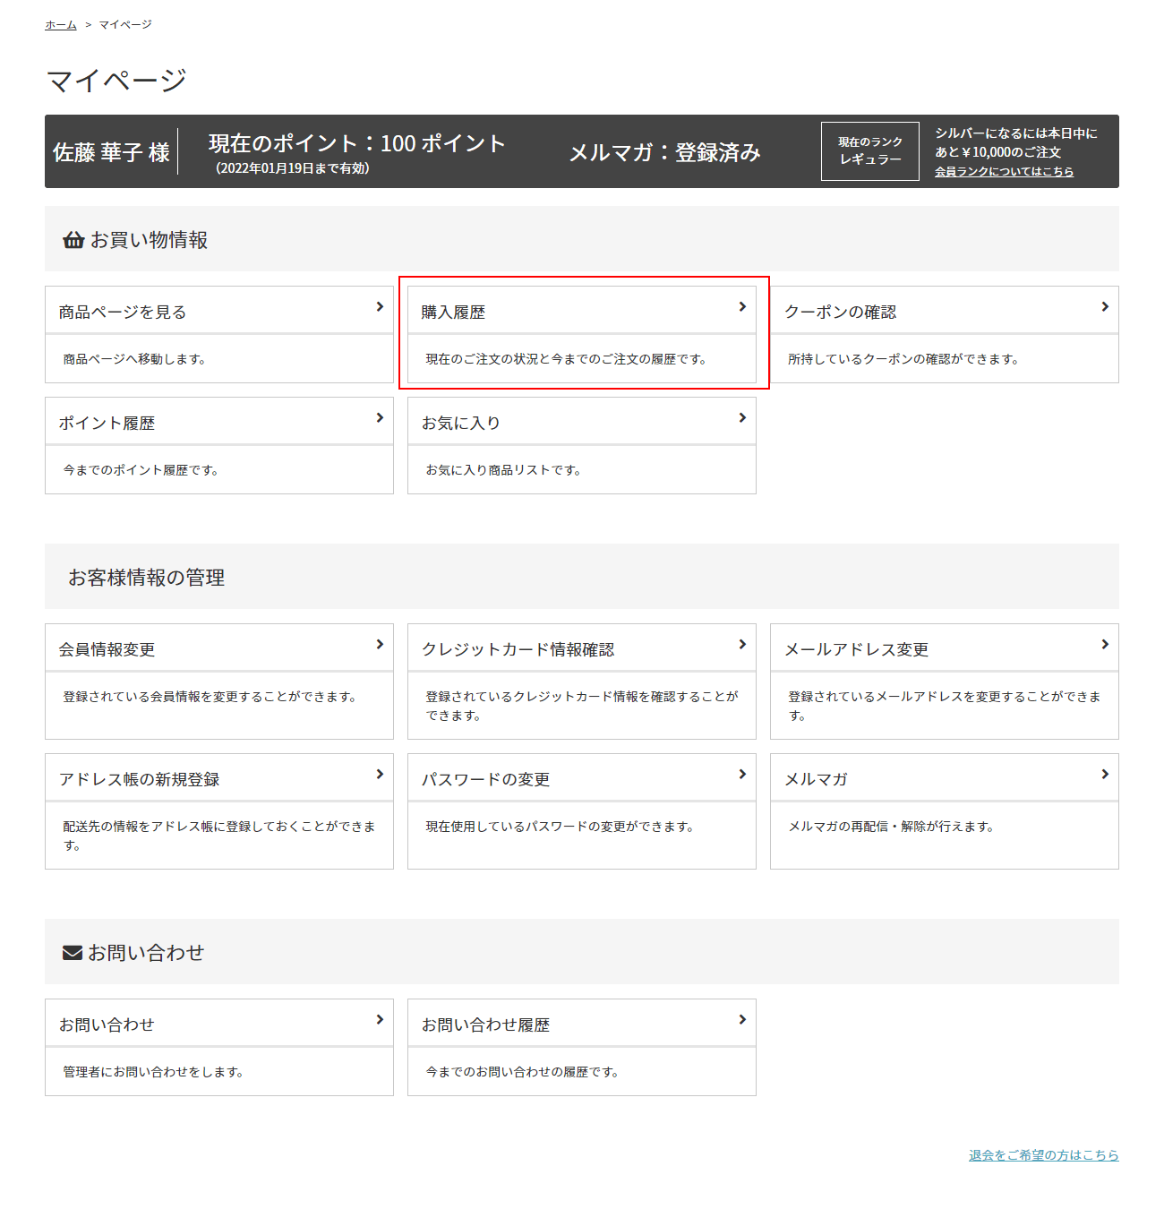Select クレジットカード情報確認 card title

pos(518,649)
